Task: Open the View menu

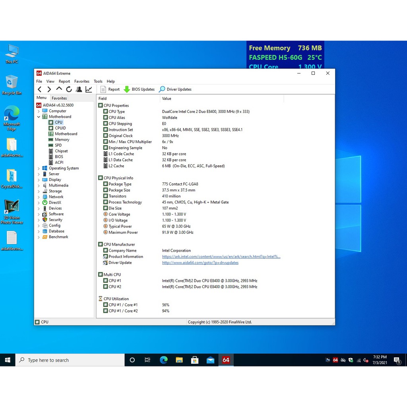Action: tap(50, 81)
